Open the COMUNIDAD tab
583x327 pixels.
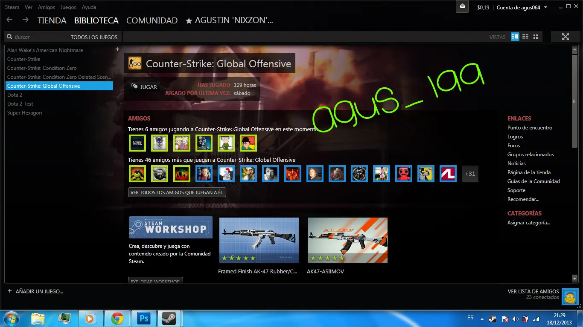(152, 20)
